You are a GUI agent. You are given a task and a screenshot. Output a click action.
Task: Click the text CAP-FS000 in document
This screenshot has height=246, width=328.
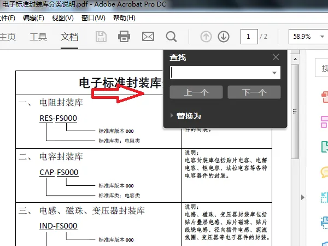[x=59, y=172]
